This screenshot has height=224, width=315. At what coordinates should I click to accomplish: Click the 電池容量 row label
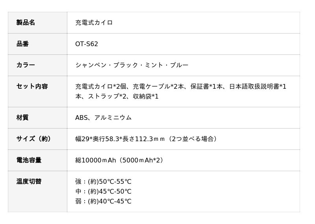29,160
